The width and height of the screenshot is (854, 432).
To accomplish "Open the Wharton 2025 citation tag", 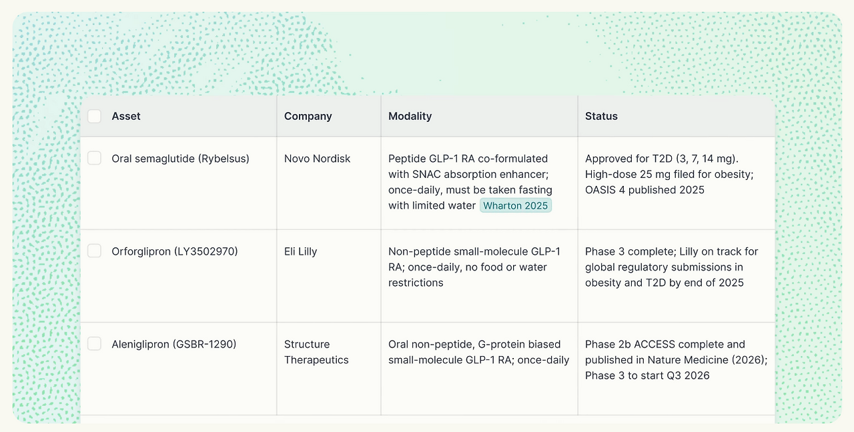I will pyautogui.click(x=516, y=205).
